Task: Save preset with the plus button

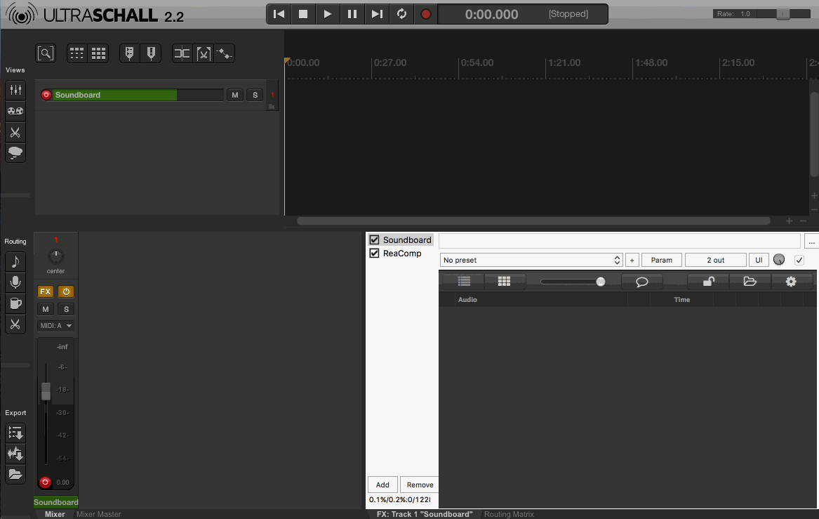Action: click(x=632, y=260)
